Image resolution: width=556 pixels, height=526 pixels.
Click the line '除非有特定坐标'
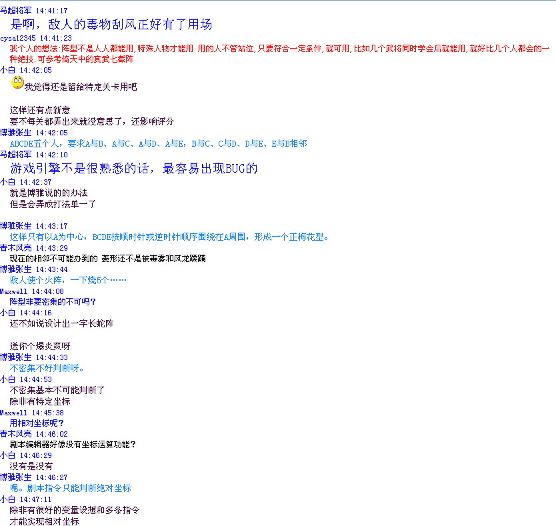tap(40, 402)
